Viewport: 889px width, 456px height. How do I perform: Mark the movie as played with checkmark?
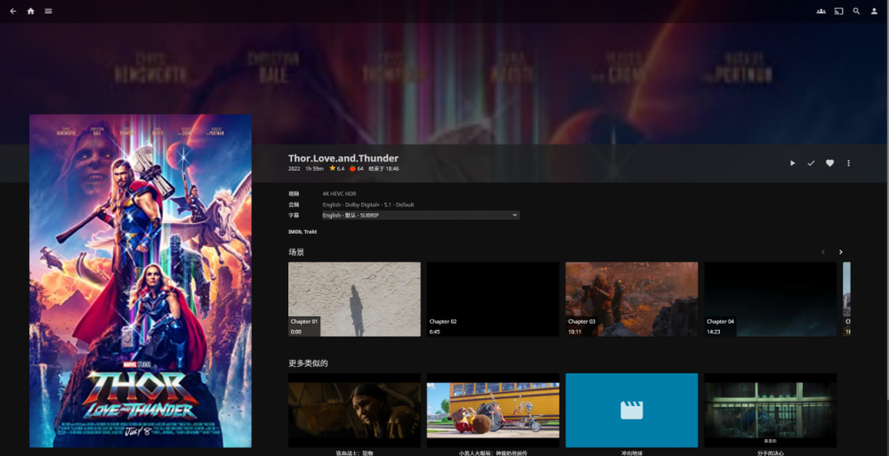coord(811,164)
